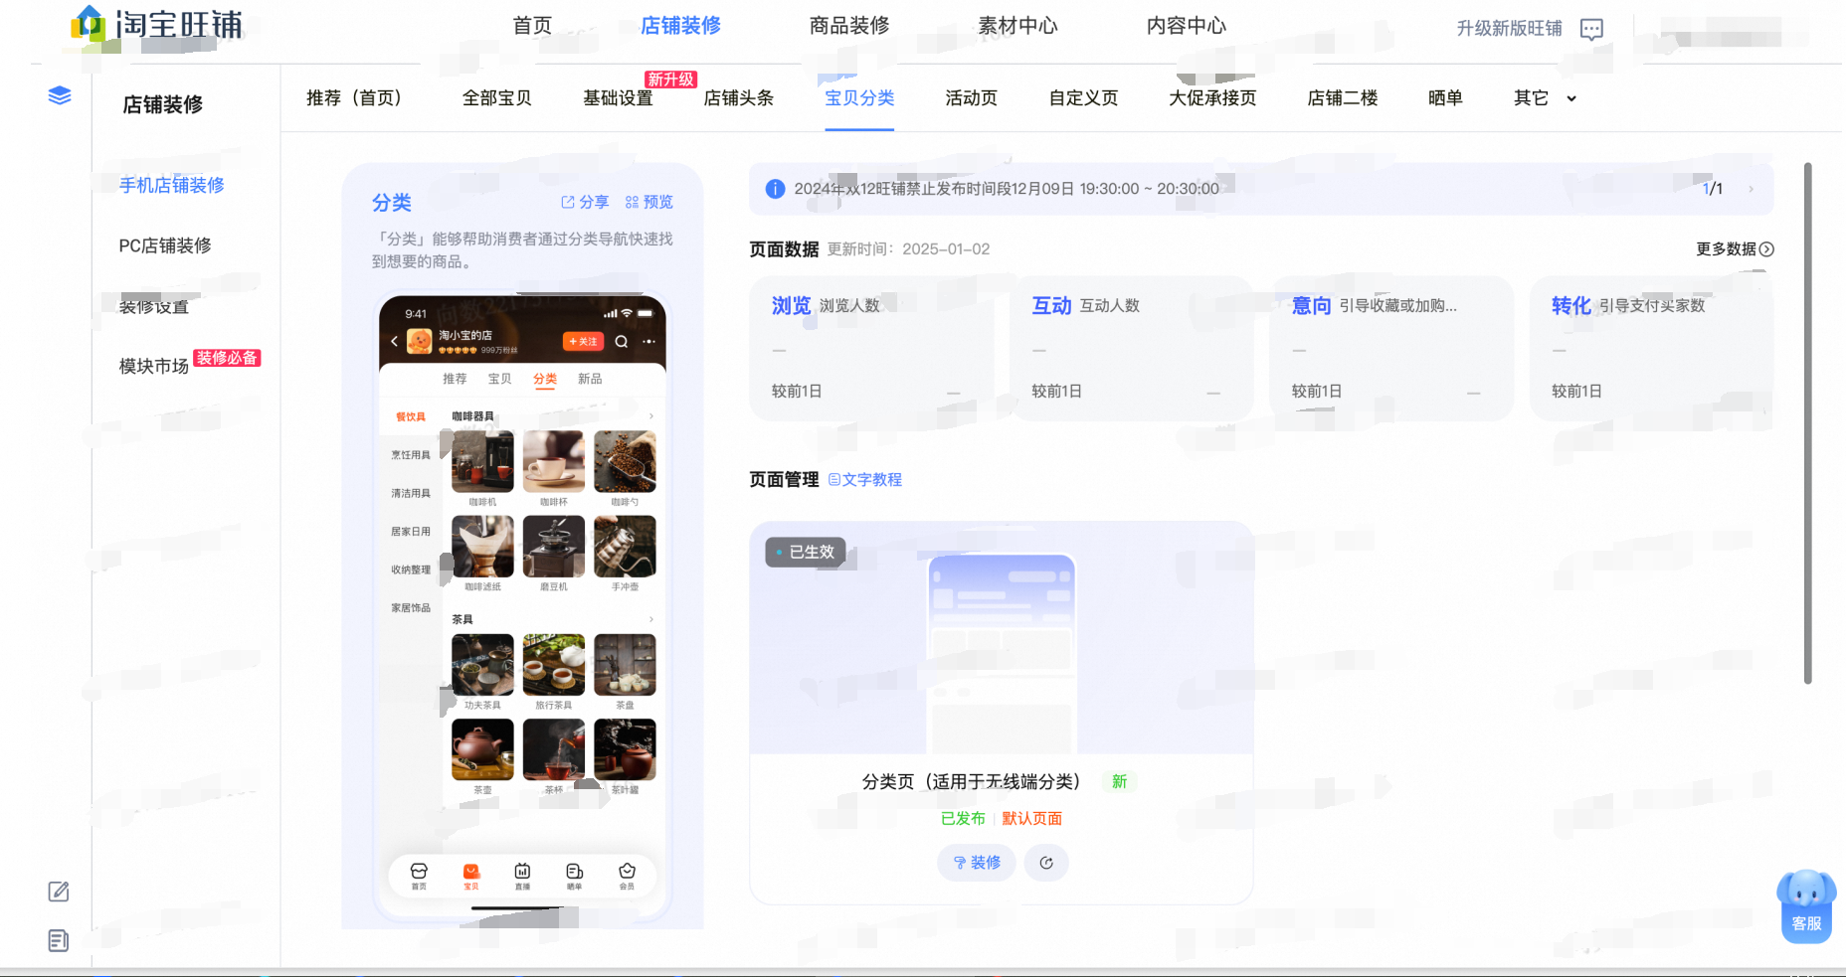Tap the 茶壶 product thumbnail
This screenshot has height=977, width=1846.
click(482, 749)
